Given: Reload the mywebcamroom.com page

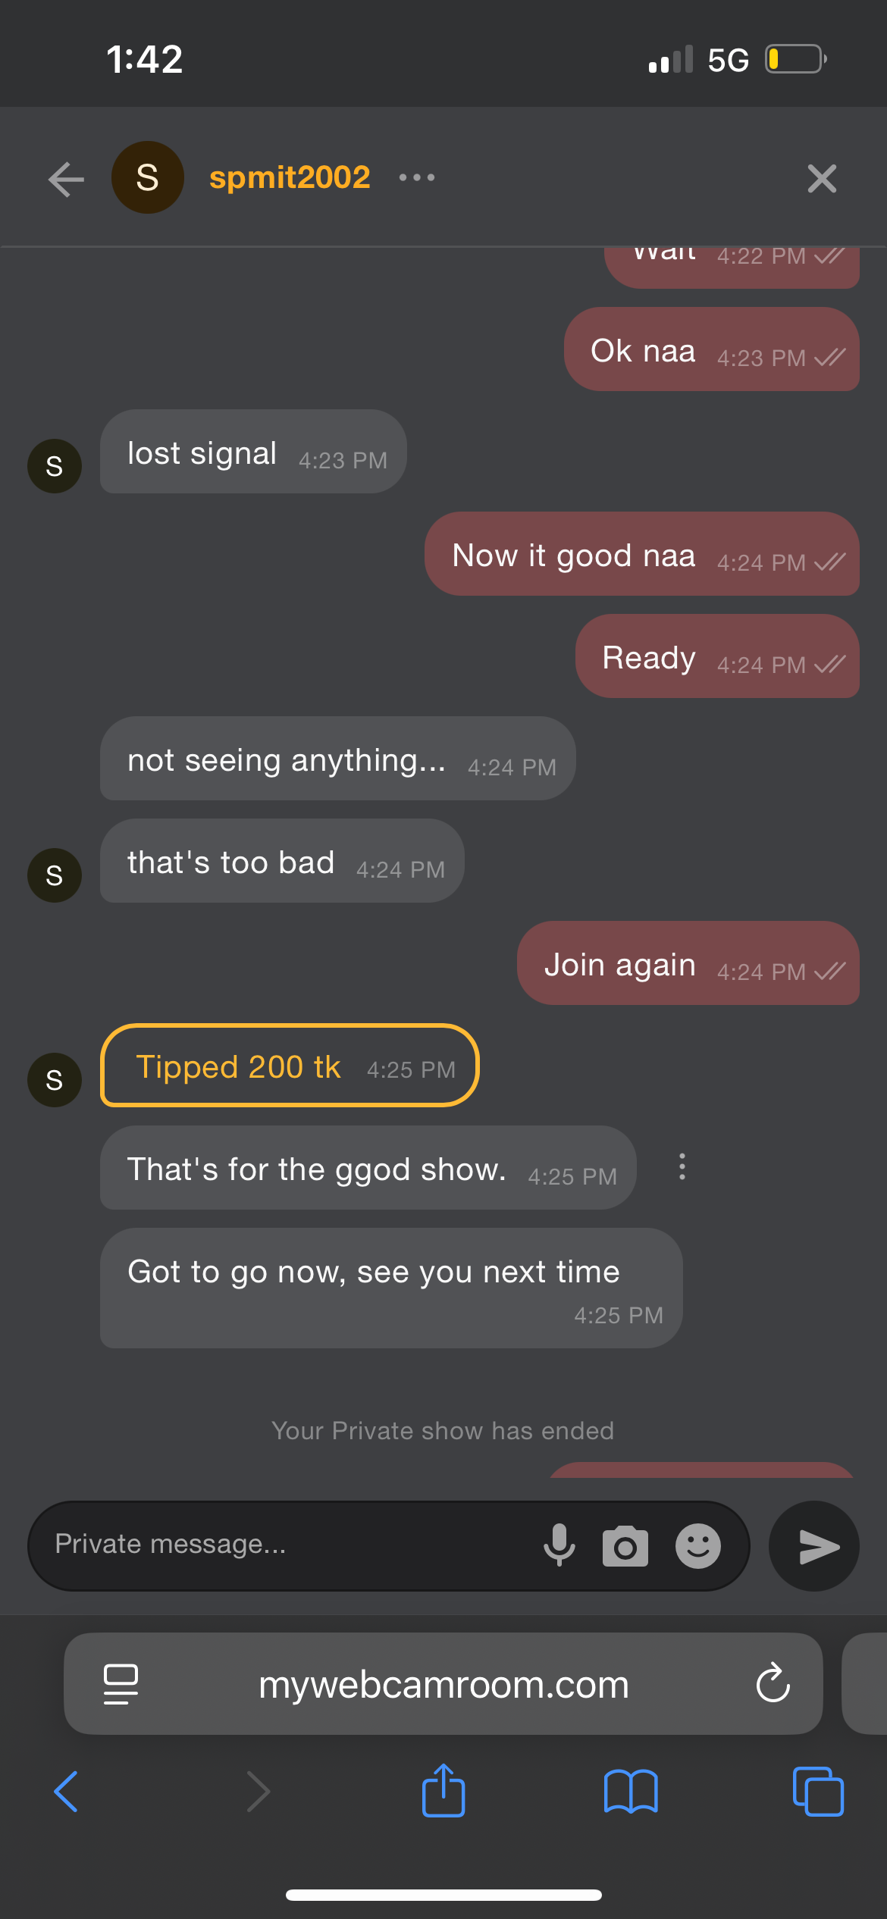Looking at the screenshot, I should coord(773,1683).
